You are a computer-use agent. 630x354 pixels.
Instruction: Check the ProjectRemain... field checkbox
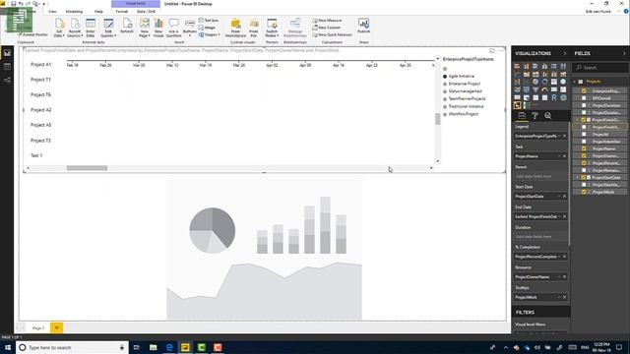click(584, 170)
